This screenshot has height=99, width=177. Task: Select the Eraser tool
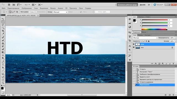pos(3,49)
